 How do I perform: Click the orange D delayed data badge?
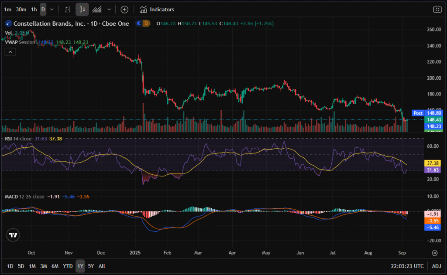point(147,24)
